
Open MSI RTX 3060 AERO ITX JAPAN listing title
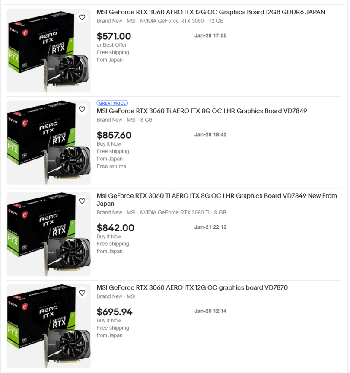point(210,12)
